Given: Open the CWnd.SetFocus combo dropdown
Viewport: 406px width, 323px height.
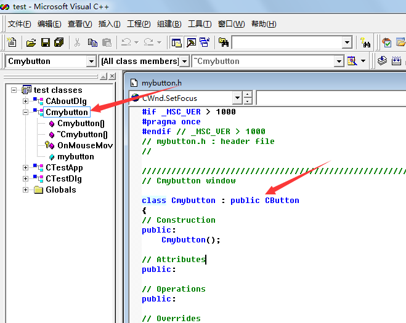Looking at the screenshot, I should [237, 98].
